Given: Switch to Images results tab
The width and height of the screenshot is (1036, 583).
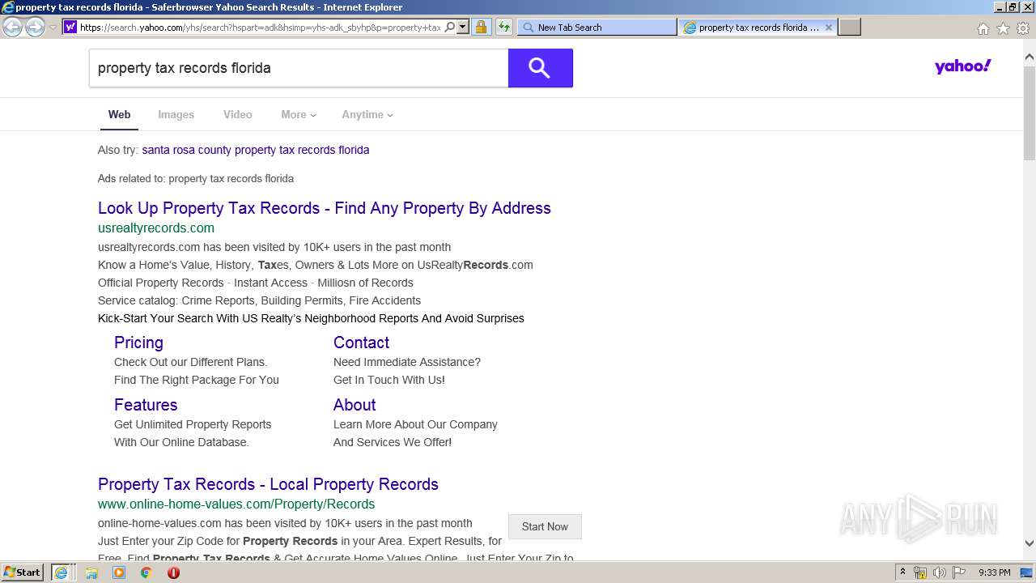Looking at the screenshot, I should (176, 114).
